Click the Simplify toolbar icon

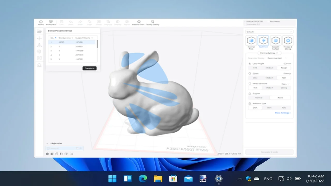click(x=117, y=23)
